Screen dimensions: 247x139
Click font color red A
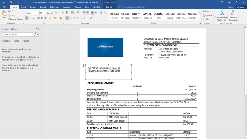tap(61, 18)
